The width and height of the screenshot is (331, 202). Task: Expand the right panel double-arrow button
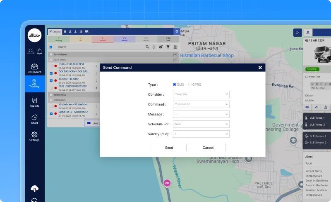[x=297, y=33]
